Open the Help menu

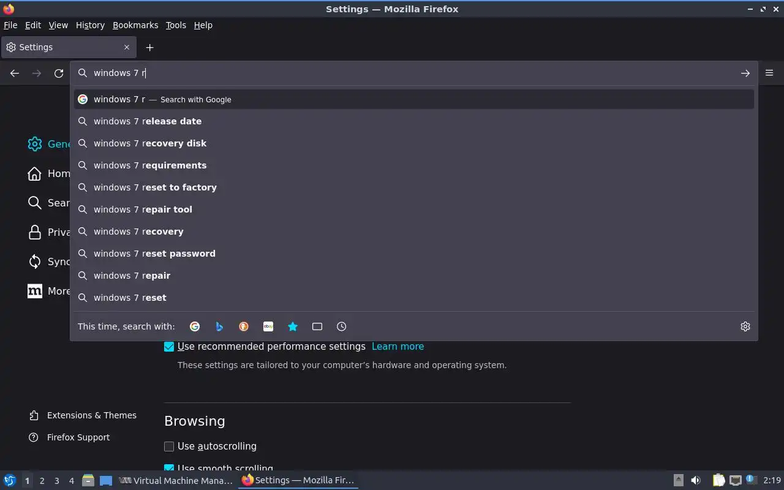(x=203, y=25)
